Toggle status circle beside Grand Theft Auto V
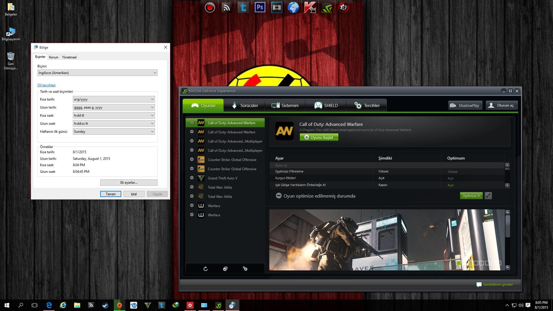 click(x=192, y=178)
